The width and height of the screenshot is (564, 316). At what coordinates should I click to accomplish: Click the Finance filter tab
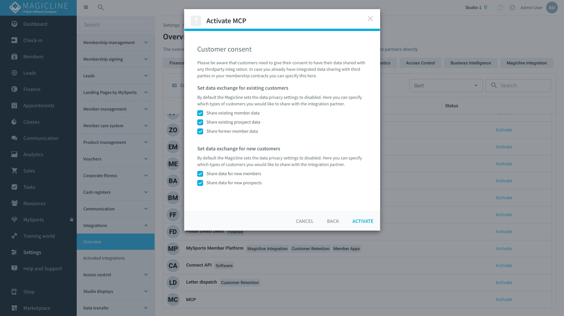point(174,63)
